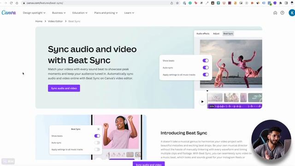This screenshot has width=295, height=166.
Task: Open the red T browser extension
Action: 195,3
